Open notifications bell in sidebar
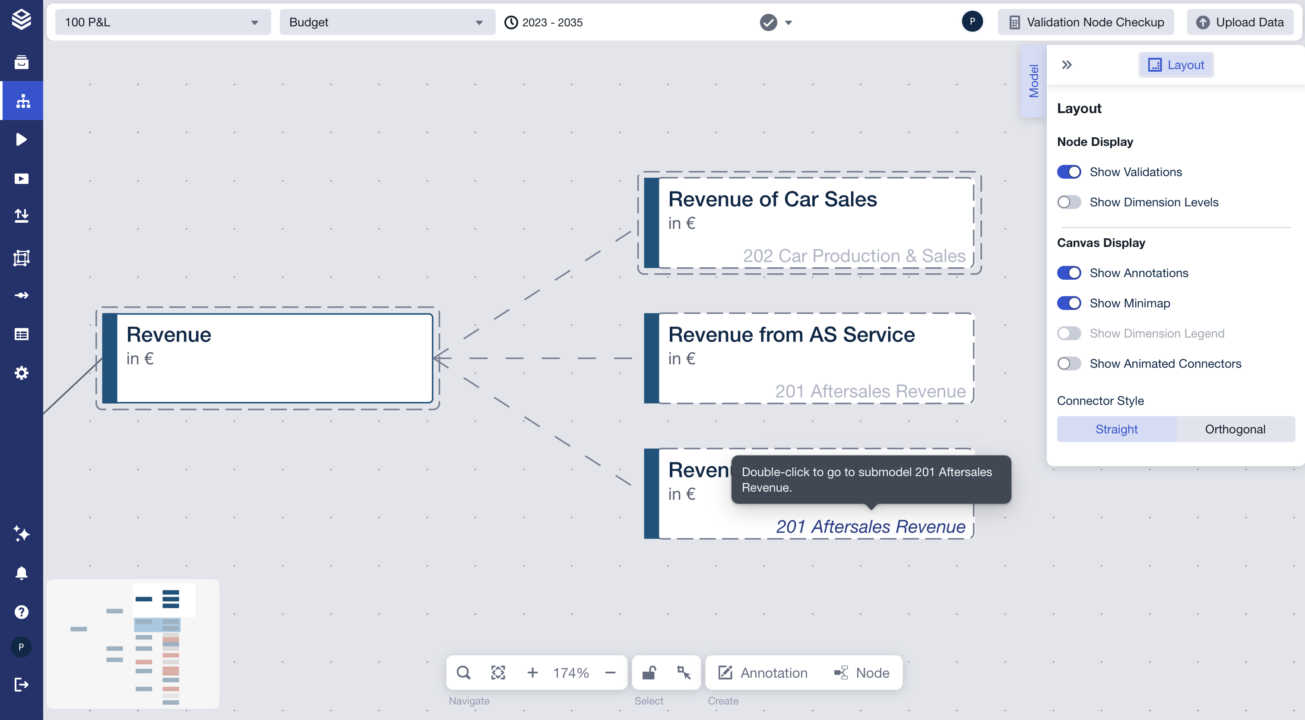 point(21,573)
